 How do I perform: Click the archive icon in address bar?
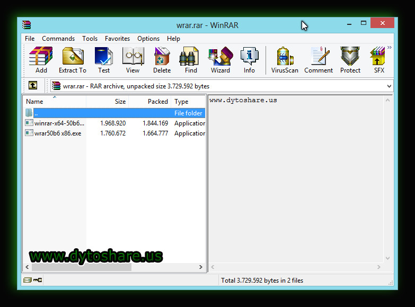click(x=56, y=86)
